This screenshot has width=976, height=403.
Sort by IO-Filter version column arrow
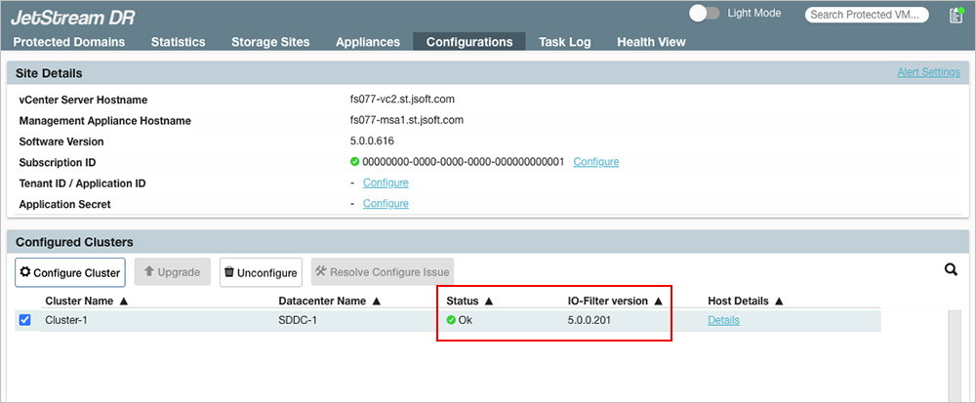[659, 301]
